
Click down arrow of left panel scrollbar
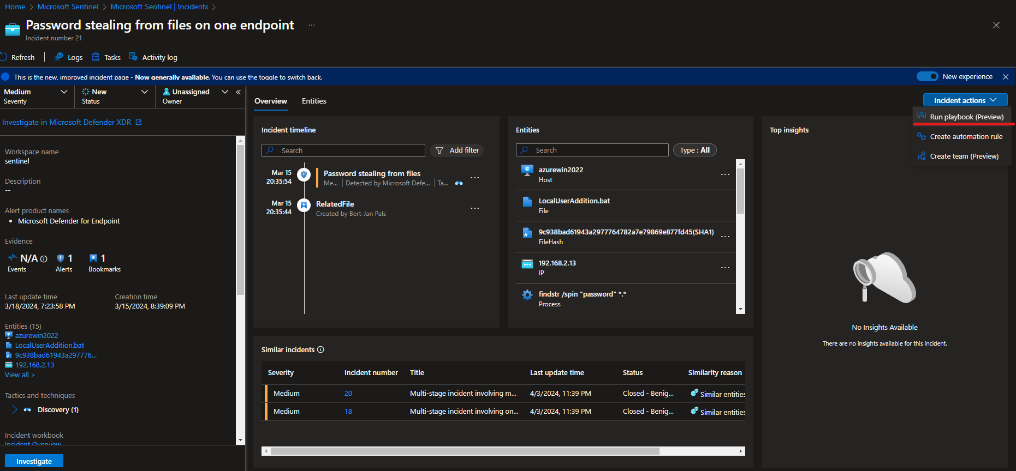240,440
